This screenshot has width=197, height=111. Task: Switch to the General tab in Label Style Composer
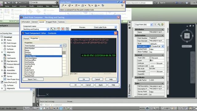click(x=34, y=22)
